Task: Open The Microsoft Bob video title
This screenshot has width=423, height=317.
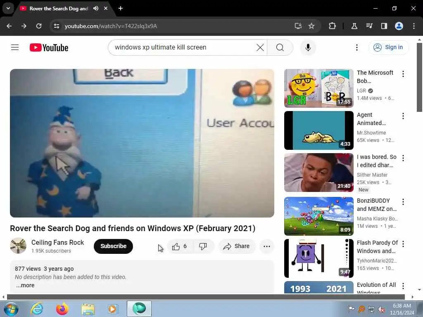Action: coord(375,77)
